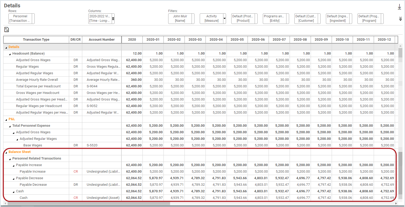Collapse the Details group
This screenshot has height=207, width=405.
(6, 47)
